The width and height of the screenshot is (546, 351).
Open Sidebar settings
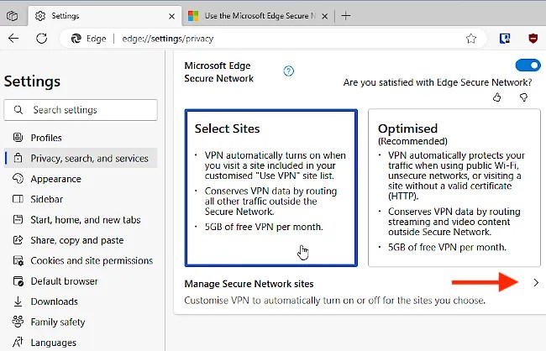tap(81, 199)
